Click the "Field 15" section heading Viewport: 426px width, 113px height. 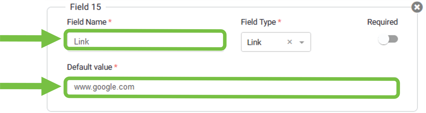coord(85,7)
